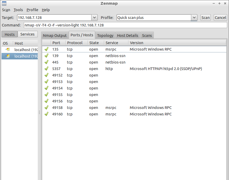Click the Microsoft Windows RPC version for port 49160
The height and width of the screenshot is (180, 229).
151,114
